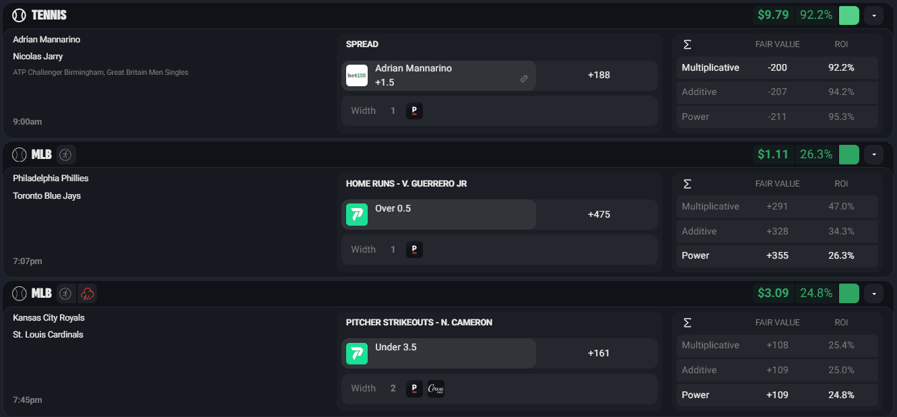The image size is (897, 417).
Task: Expand the tennis bet dropdown arrow
Action: click(873, 15)
